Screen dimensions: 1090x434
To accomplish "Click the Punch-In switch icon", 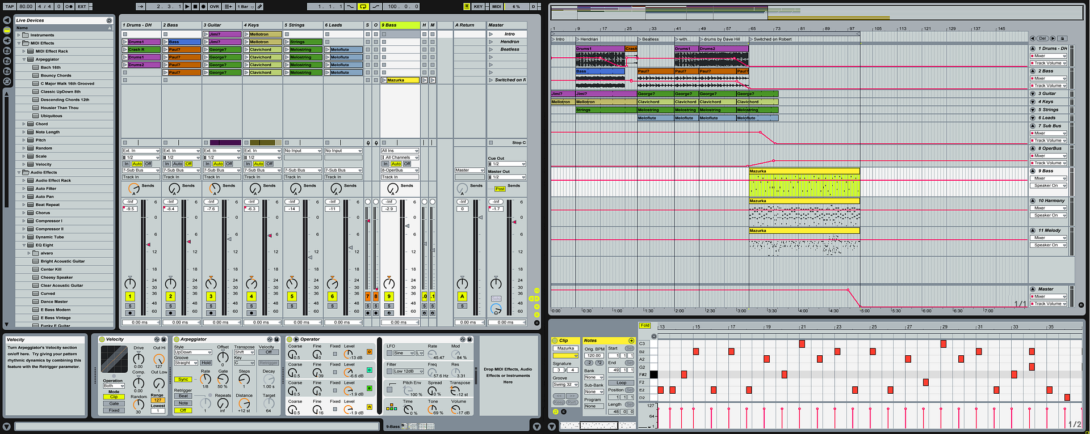I will 350,6.
